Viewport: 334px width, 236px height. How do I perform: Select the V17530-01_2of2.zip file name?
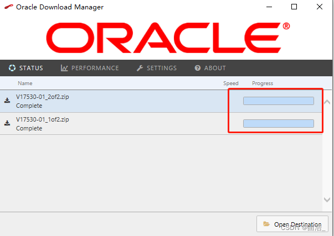tap(43, 97)
